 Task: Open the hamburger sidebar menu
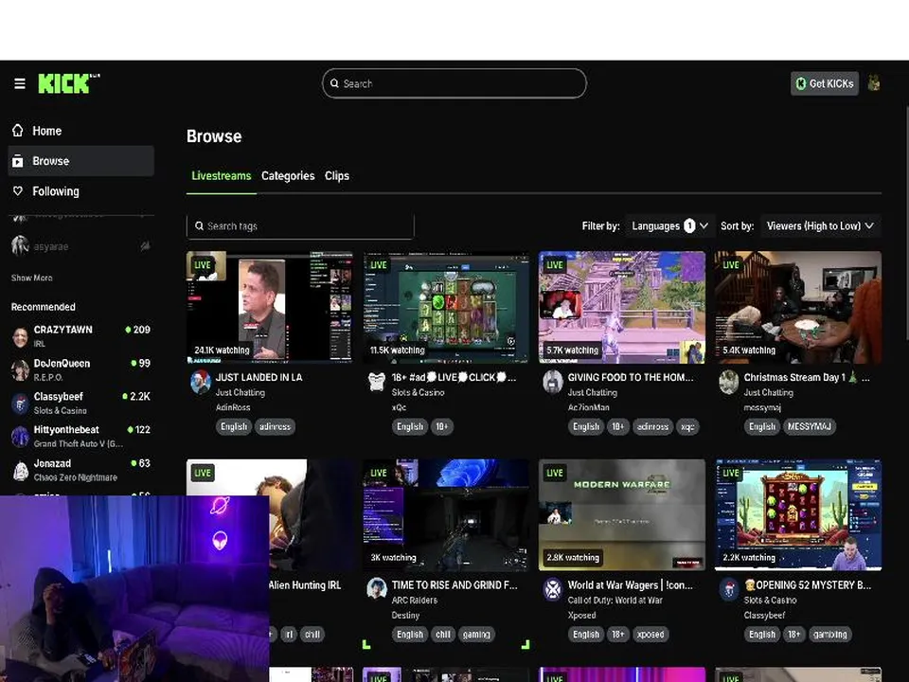(x=20, y=83)
